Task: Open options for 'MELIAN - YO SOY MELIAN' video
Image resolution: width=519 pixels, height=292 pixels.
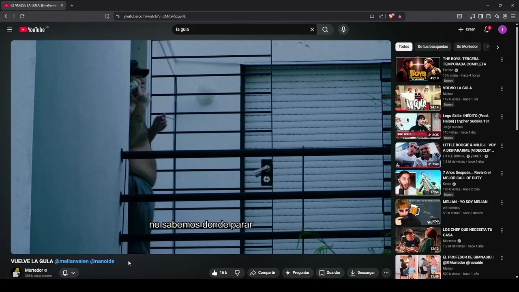Action: (x=502, y=202)
